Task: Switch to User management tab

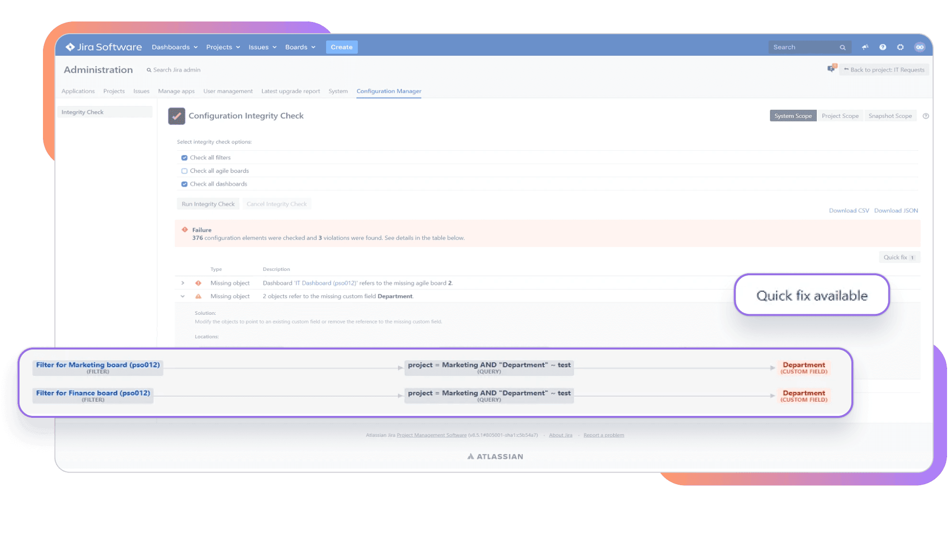Action: point(228,91)
